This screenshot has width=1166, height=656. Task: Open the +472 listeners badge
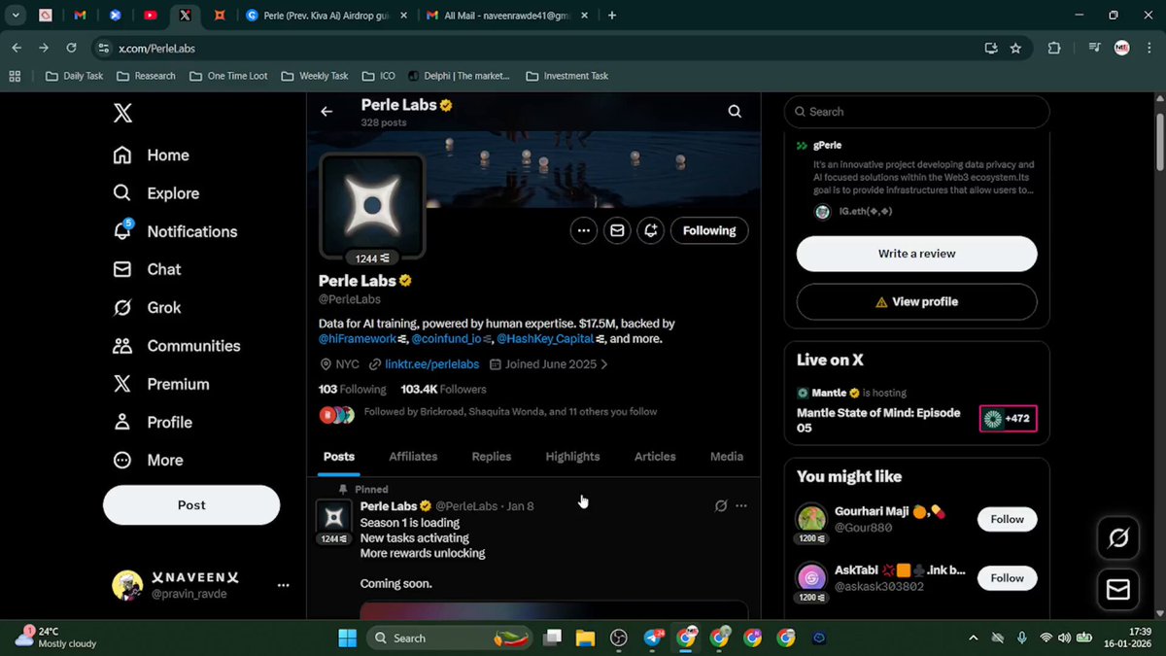coord(1008,419)
